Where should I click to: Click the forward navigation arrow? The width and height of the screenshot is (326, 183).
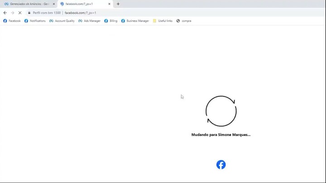click(13, 13)
